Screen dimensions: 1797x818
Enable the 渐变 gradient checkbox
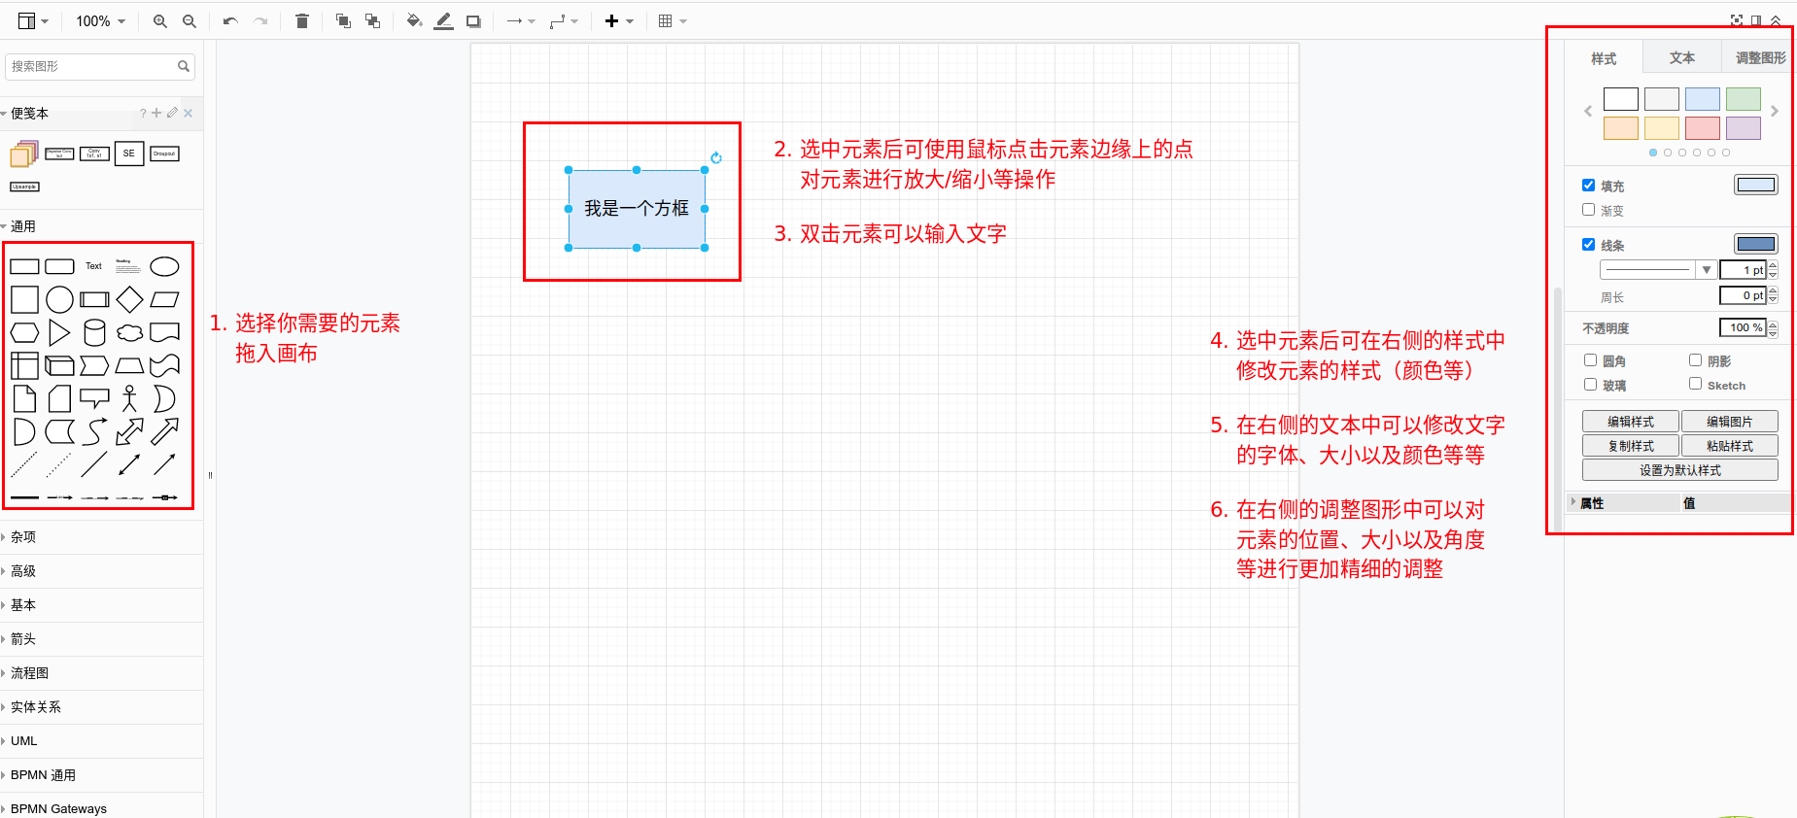tap(1588, 209)
